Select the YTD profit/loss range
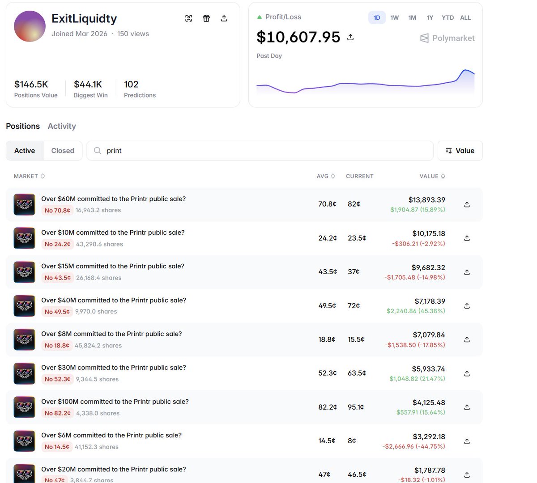 [447, 17]
